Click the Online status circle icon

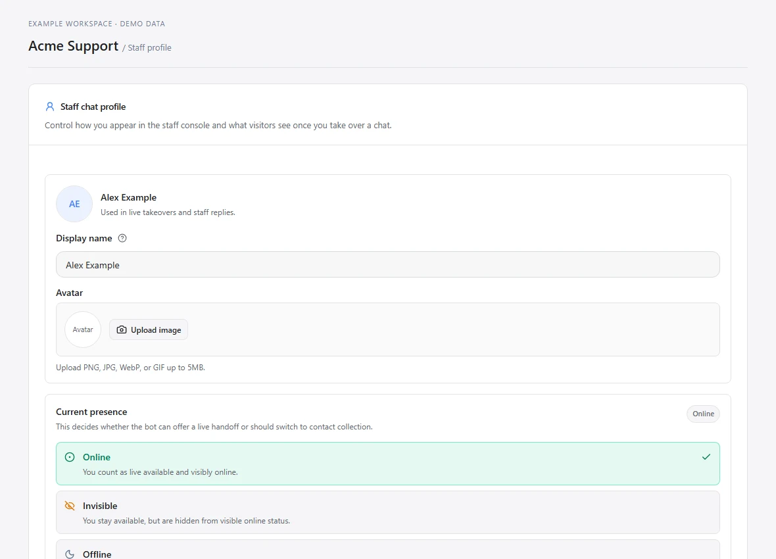[x=70, y=457]
